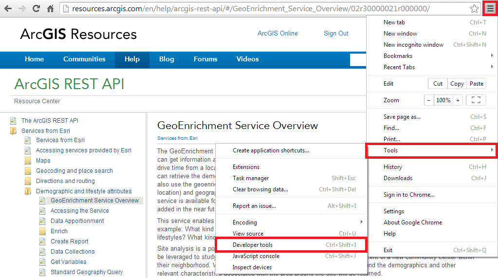Click the page icon beside Accessing the Service
Viewport: 498px width, 278px height.
tap(42, 211)
